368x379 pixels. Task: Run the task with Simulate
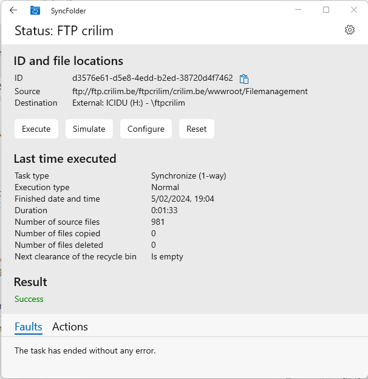89,129
